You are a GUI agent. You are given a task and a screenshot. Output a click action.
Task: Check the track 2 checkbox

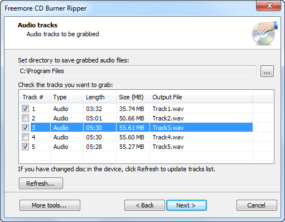click(25, 118)
